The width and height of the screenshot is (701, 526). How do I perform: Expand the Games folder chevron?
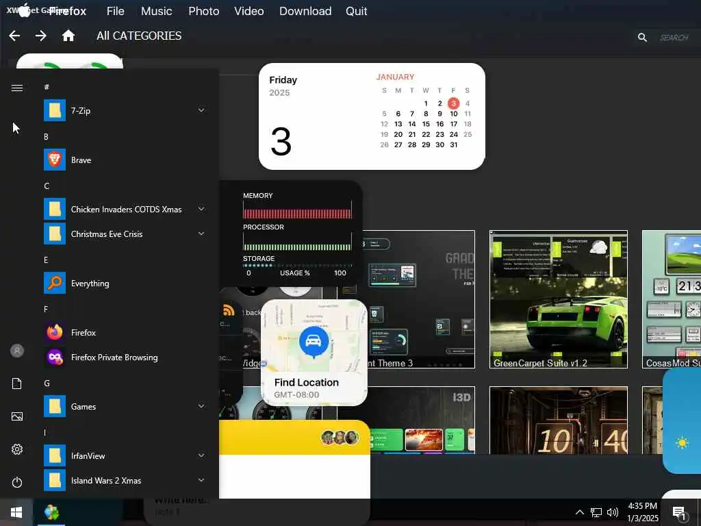pyautogui.click(x=201, y=406)
